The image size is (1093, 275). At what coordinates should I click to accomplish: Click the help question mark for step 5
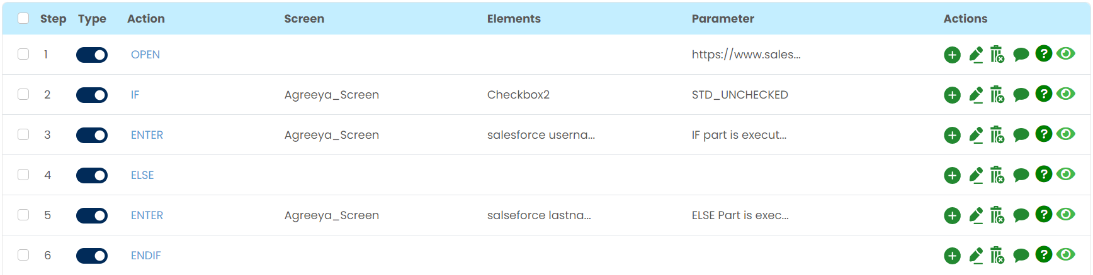click(1043, 215)
